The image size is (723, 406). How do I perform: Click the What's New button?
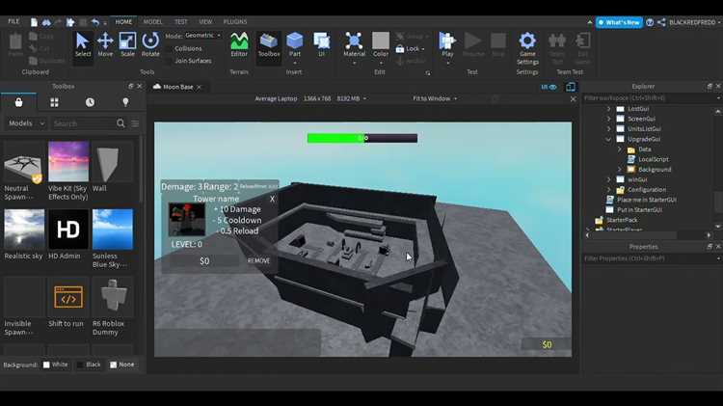coord(619,22)
